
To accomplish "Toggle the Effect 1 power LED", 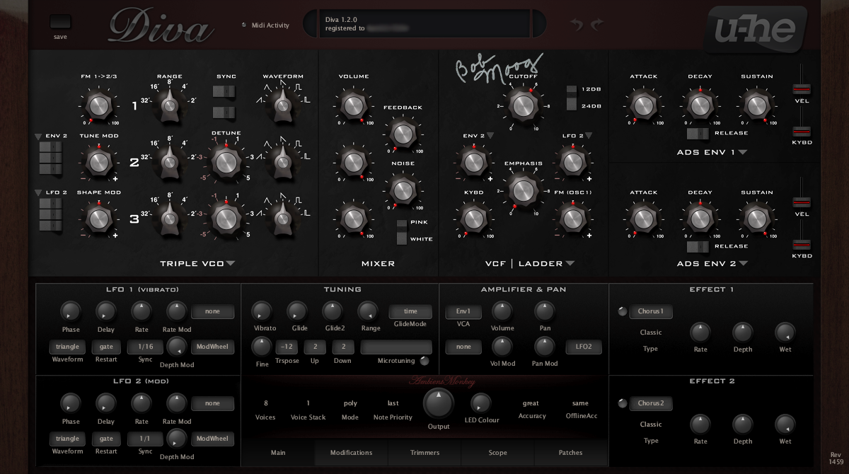I will point(622,311).
